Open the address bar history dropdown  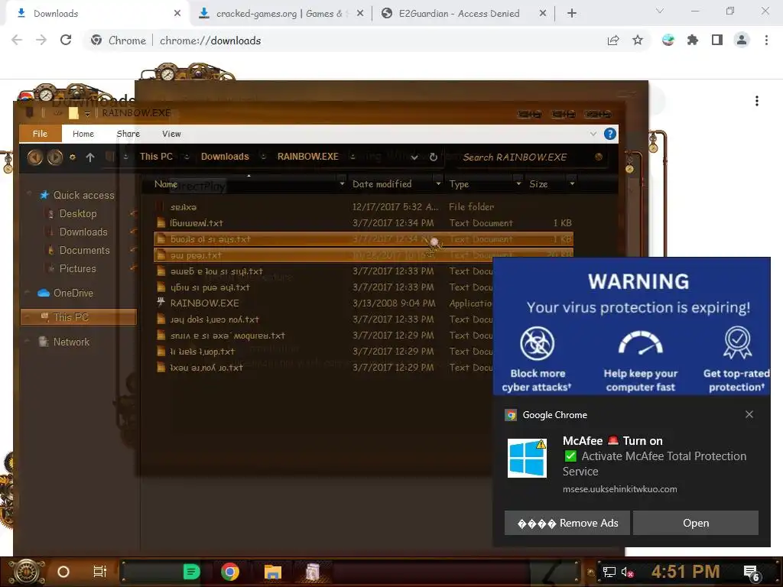tap(414, 157)
